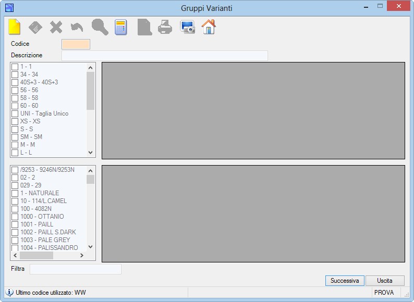Click the Codice input field
Image resolution: width=414 pixels, height=302 pixels.
click(76, 44)
